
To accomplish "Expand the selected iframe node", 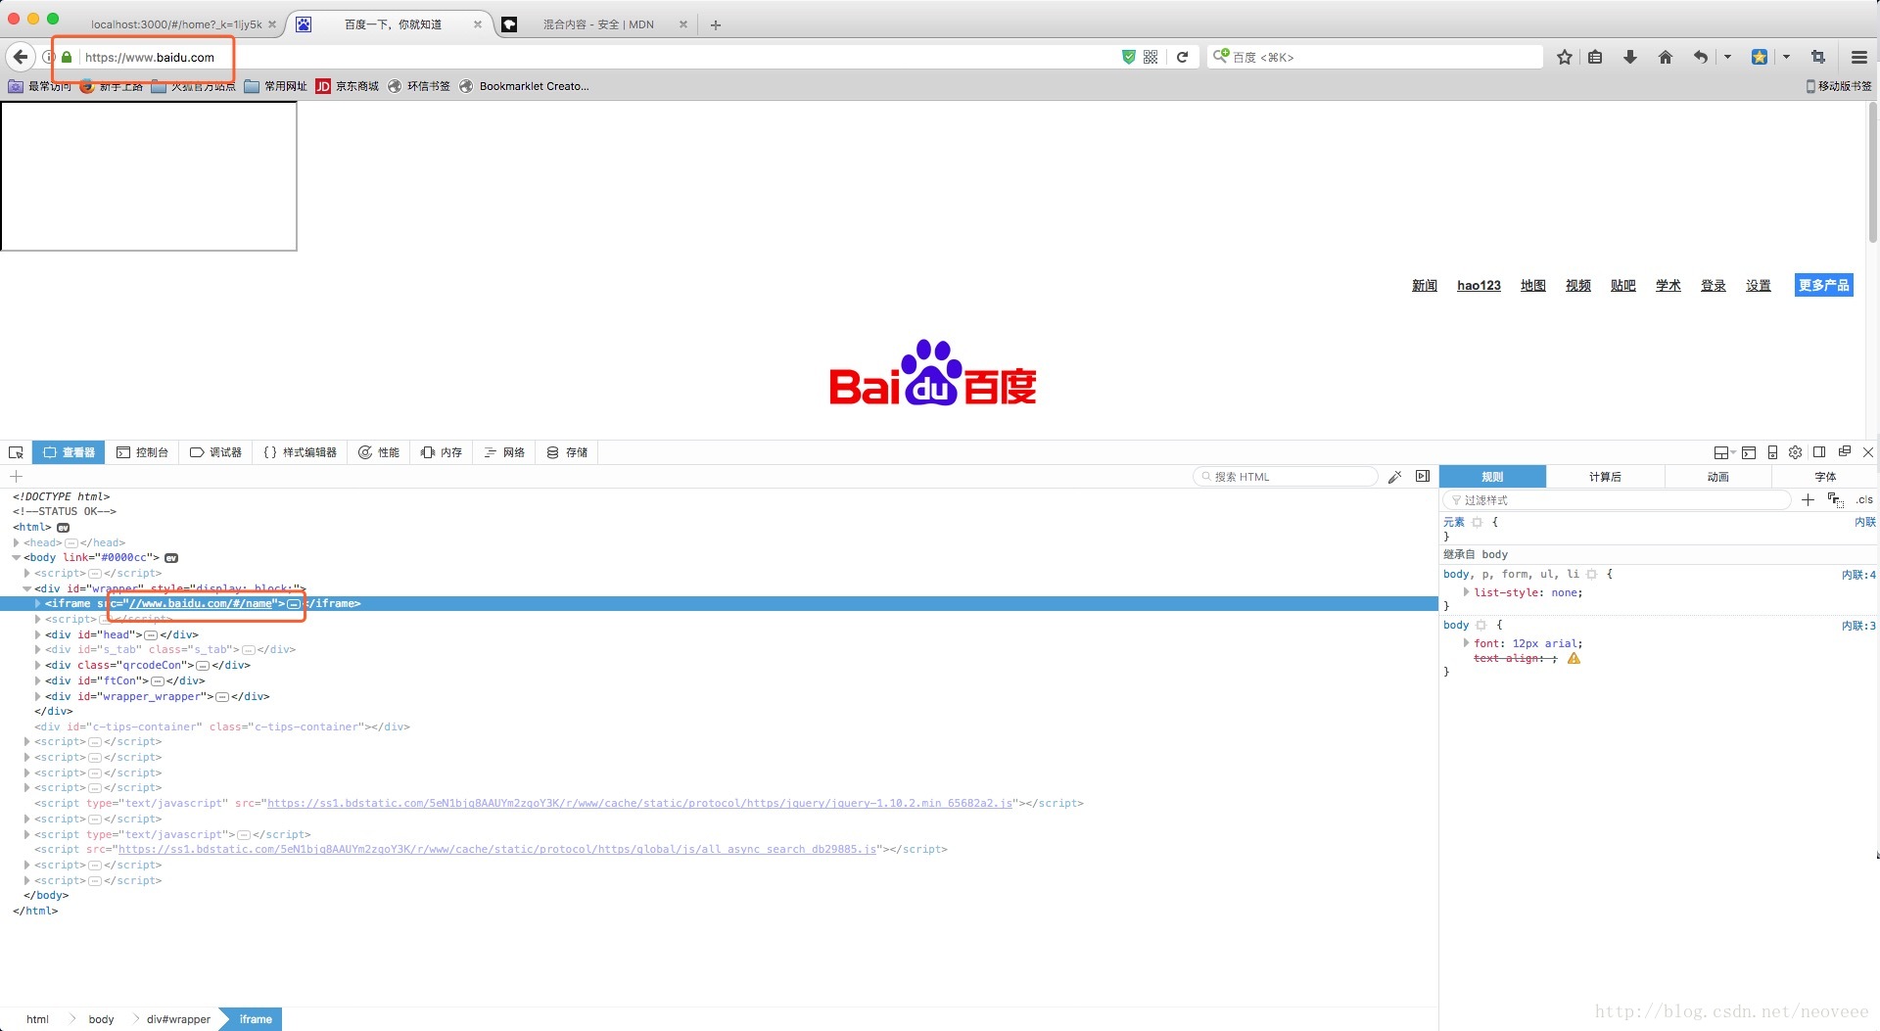I will pyautogui.click(x=37, y=603).
